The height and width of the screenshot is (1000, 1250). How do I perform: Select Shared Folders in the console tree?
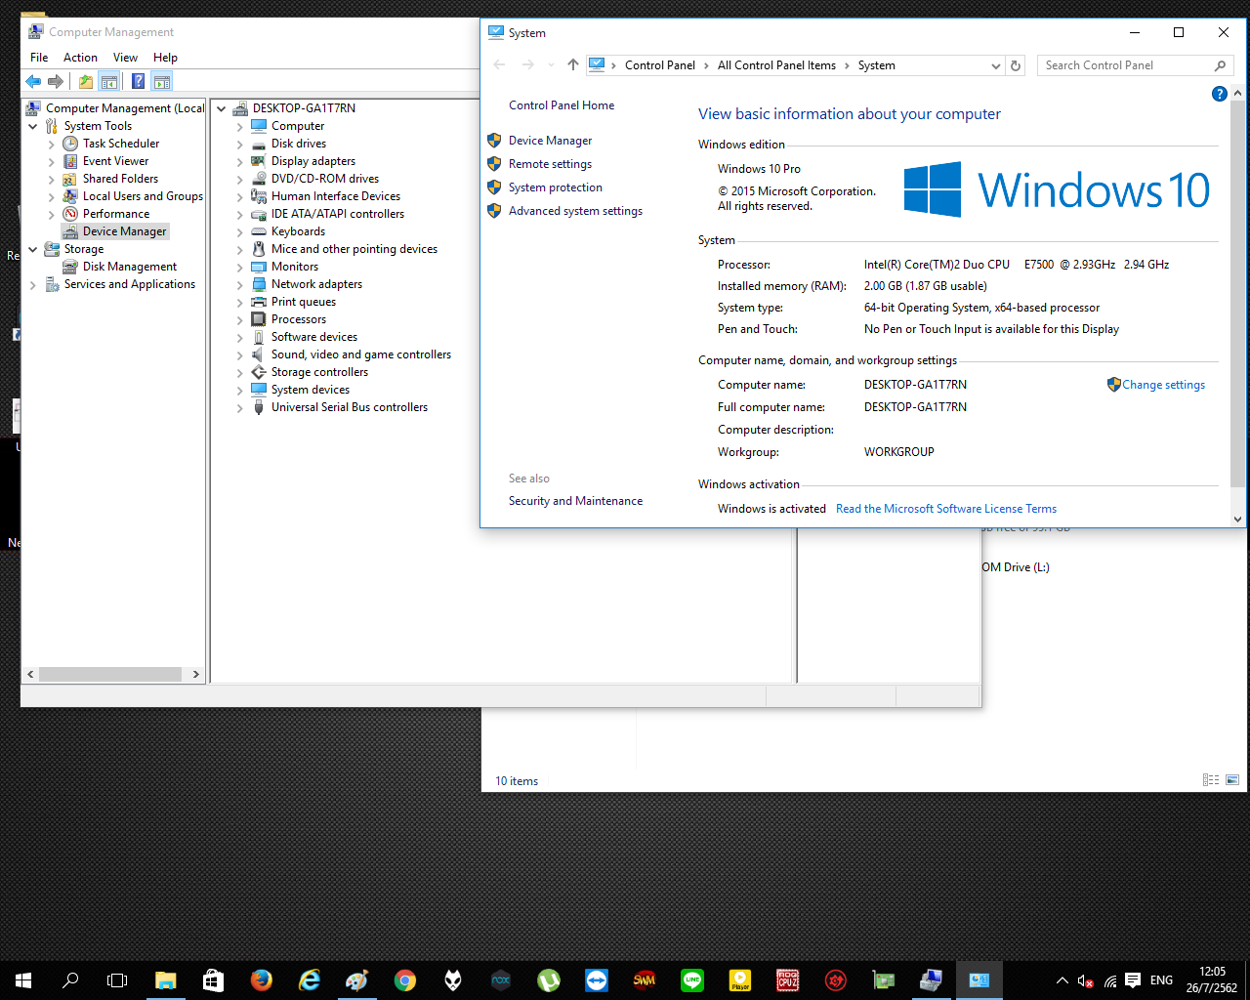pos(120,179)
